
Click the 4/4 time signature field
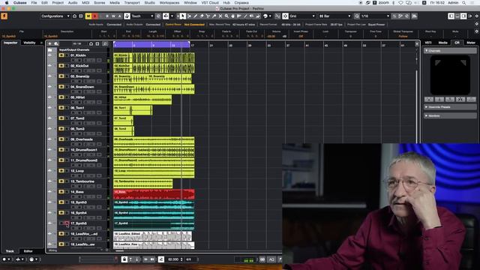[189, 259]
